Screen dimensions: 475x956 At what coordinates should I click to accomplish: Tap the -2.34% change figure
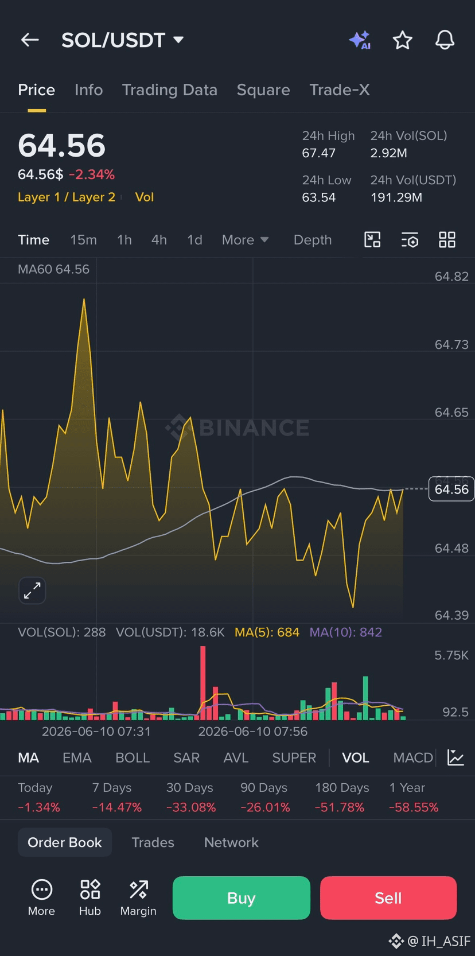[x=92, y=174]
